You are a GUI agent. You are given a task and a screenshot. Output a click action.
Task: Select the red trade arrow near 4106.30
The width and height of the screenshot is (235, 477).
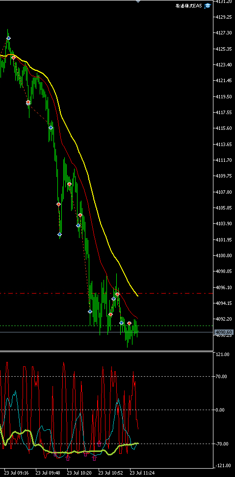pos(58,205)
